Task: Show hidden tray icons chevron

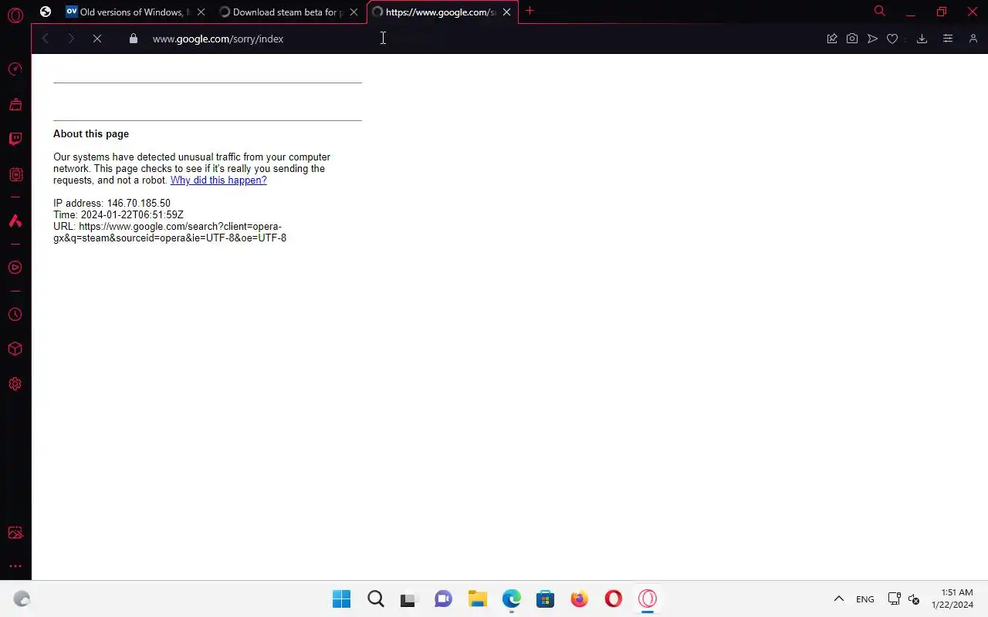Action: click(x=839, y=599)
